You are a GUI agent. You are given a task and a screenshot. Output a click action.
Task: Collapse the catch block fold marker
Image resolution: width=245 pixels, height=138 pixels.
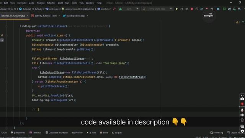pyautogui.click(x=7, y=82)
